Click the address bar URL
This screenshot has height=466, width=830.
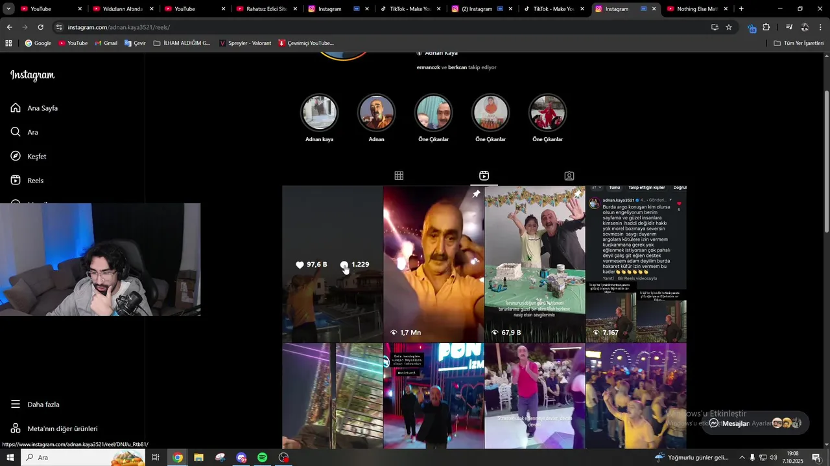[x=119, y=27]
